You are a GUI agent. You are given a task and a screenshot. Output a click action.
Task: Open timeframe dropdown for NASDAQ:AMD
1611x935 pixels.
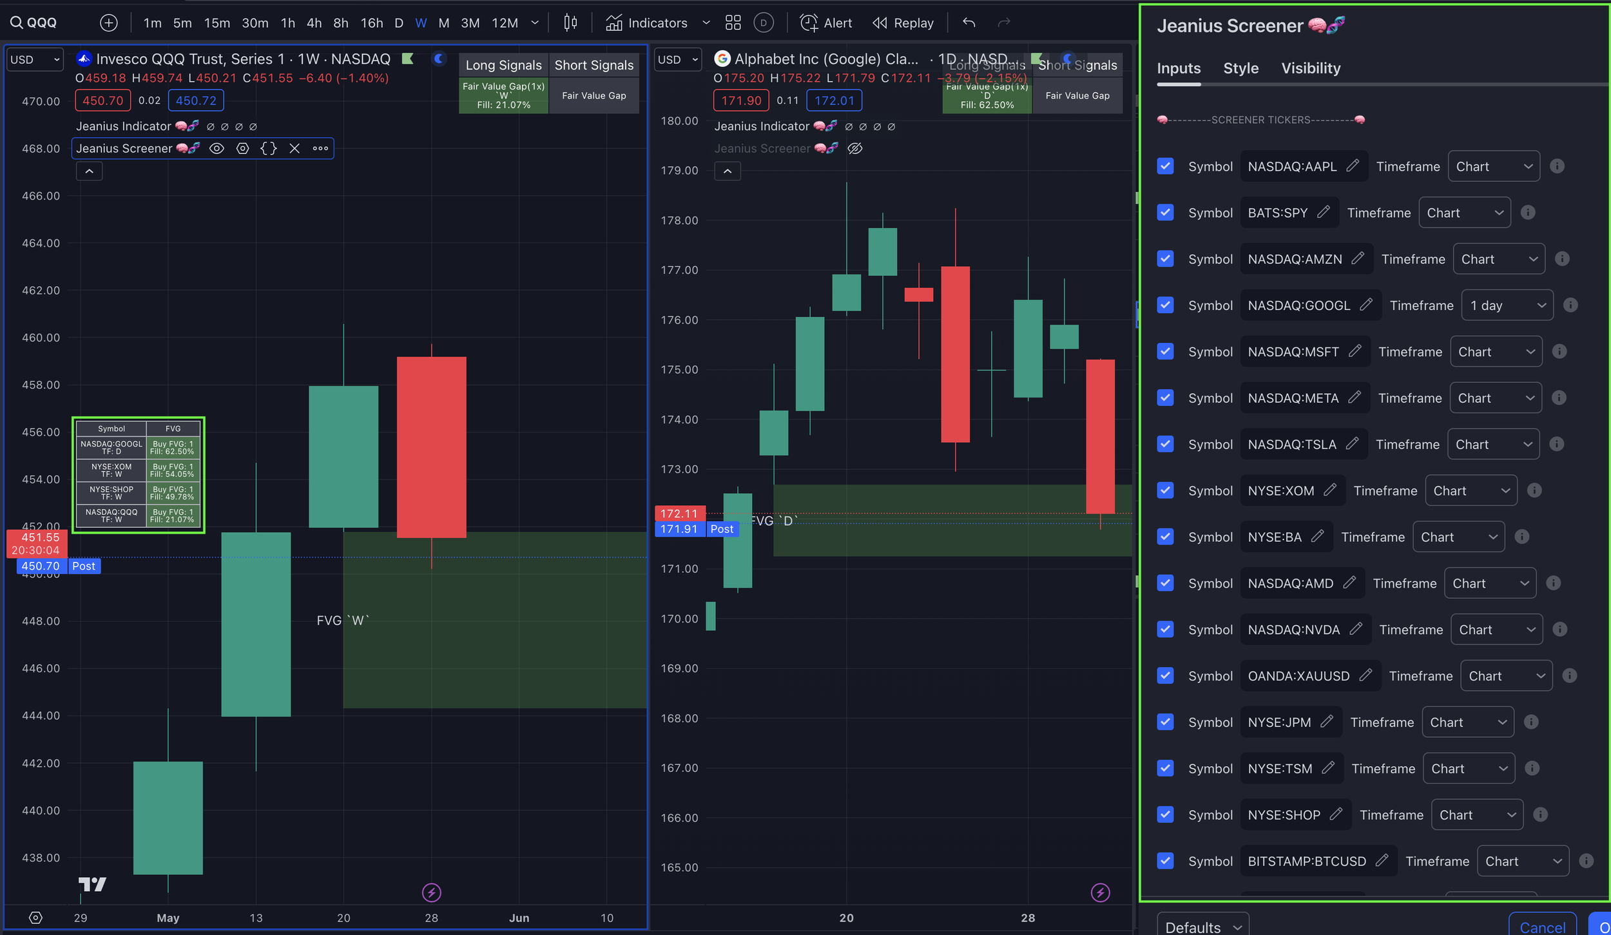(x=1490, y=583)
